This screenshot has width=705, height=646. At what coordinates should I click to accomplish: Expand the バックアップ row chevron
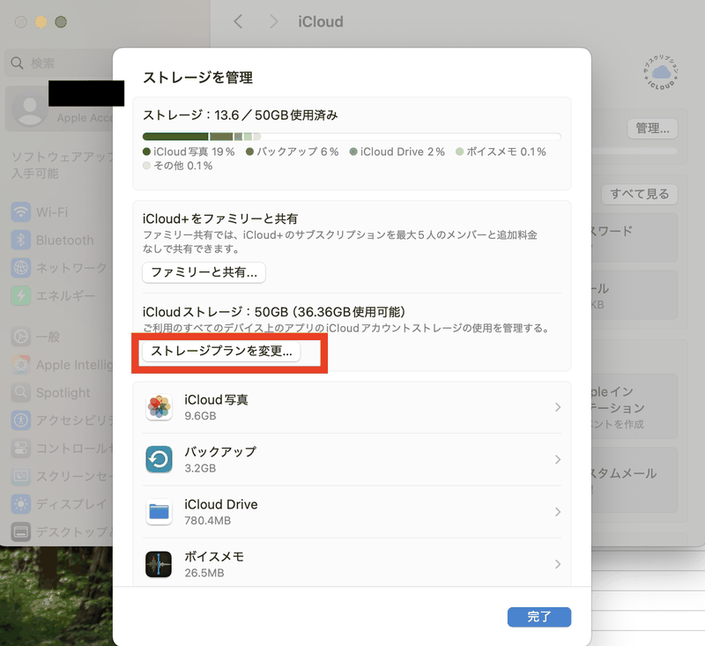coord(558,459)
